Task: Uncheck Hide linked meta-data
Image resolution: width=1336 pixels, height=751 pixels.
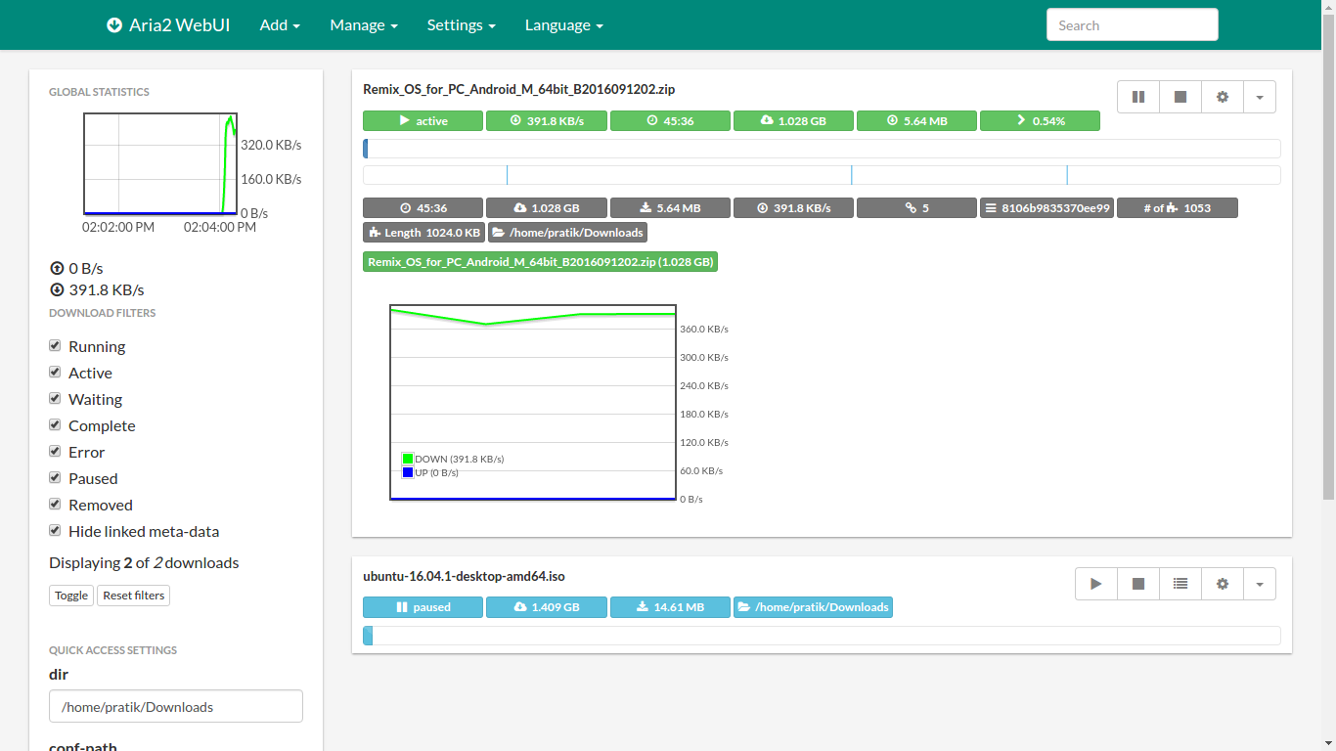Action: tap(55, 530)
